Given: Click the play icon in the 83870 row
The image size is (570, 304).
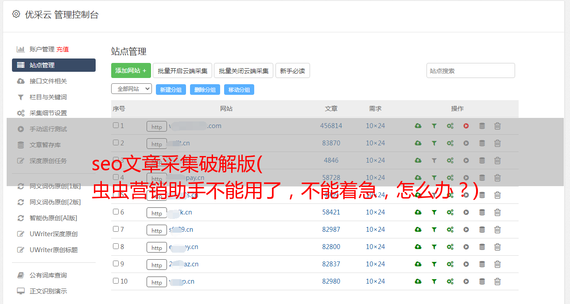Looking at the screenshot, I should tap(466, 143).
